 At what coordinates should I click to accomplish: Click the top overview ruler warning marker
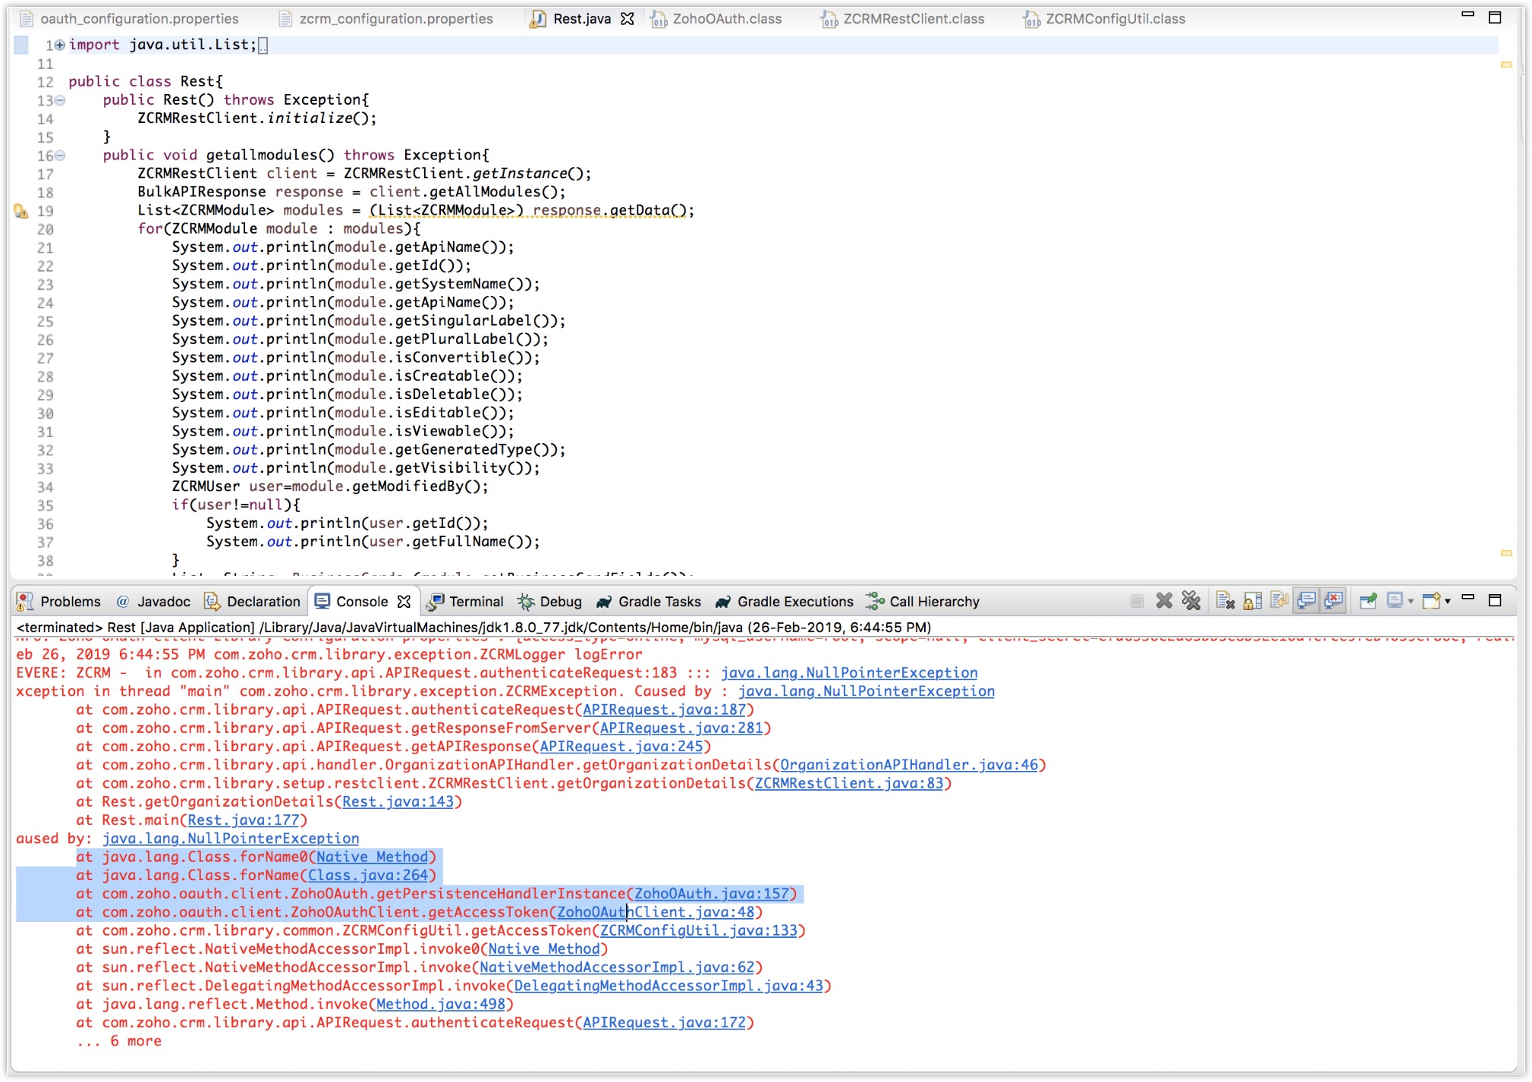pyautogui.click(x=1507, y=64)
